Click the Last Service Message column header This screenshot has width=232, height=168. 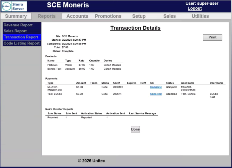tap(142, 113)
